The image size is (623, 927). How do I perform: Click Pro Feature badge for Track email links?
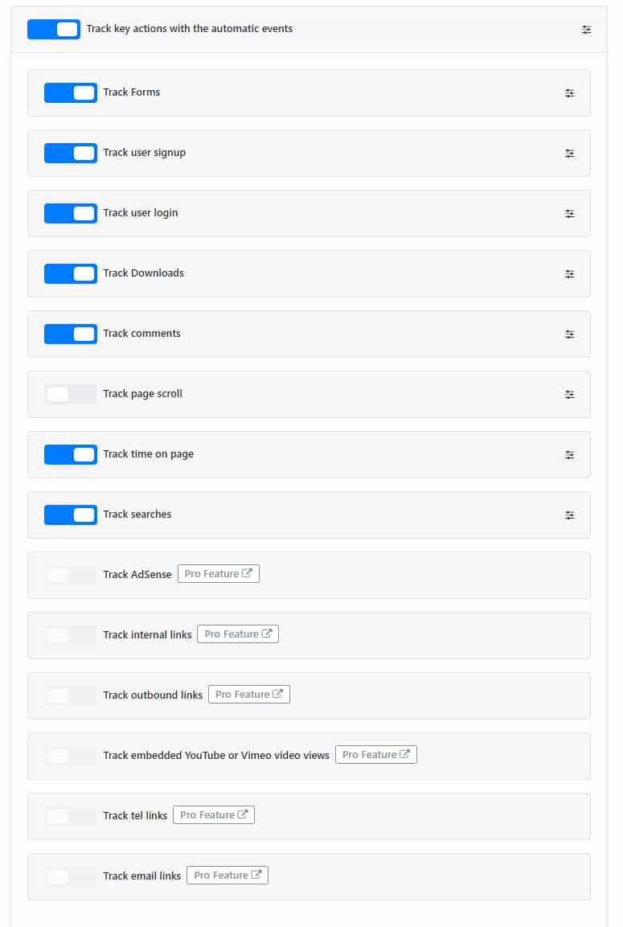227,875
